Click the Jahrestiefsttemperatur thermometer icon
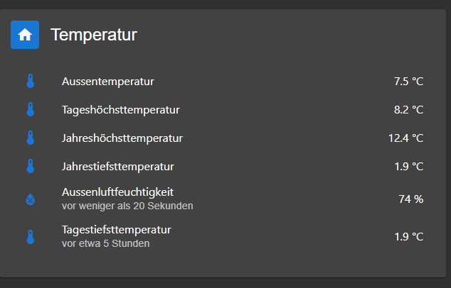Screen dimensions: 451x288 [30, 167]
